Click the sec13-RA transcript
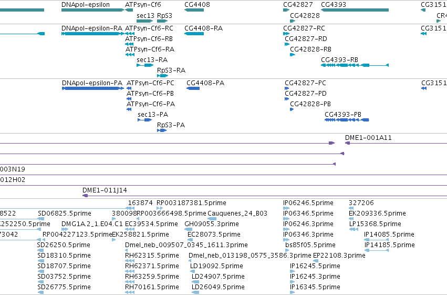 145,65
